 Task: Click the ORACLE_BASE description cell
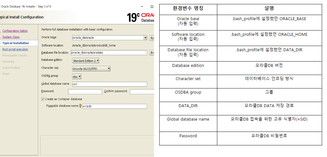point(269,23)
